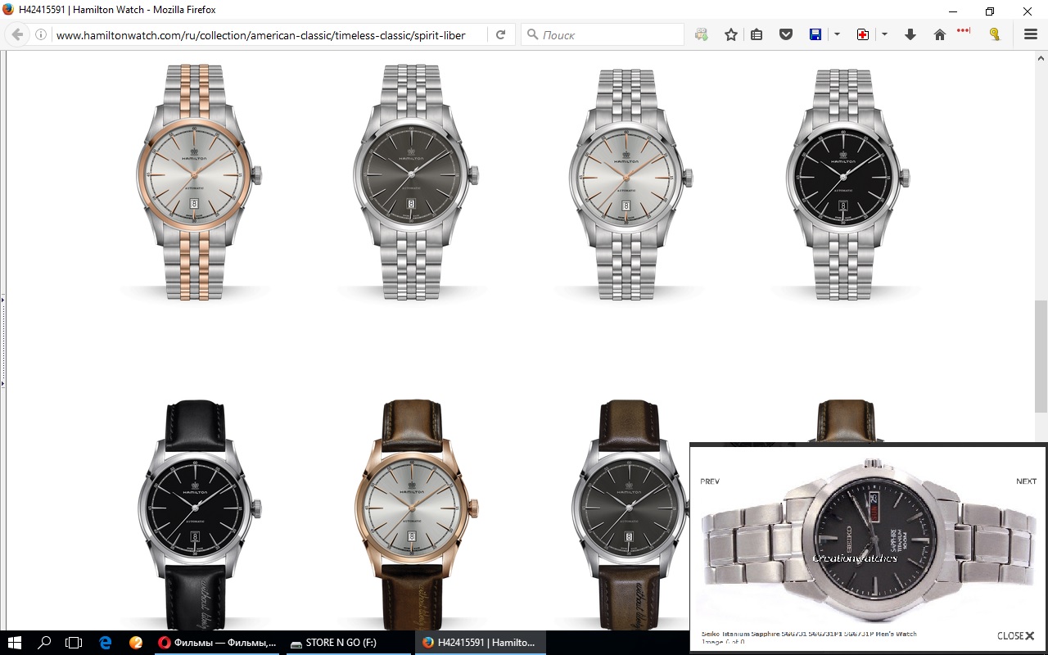The image size is (1048, 655).
Task: Open the Downloads arrow icon
Action: pos(910,34)
